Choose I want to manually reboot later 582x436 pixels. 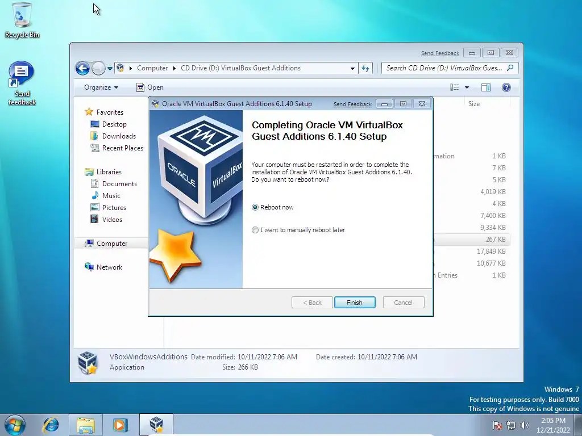pyautogui.click(x=255, y=230)
